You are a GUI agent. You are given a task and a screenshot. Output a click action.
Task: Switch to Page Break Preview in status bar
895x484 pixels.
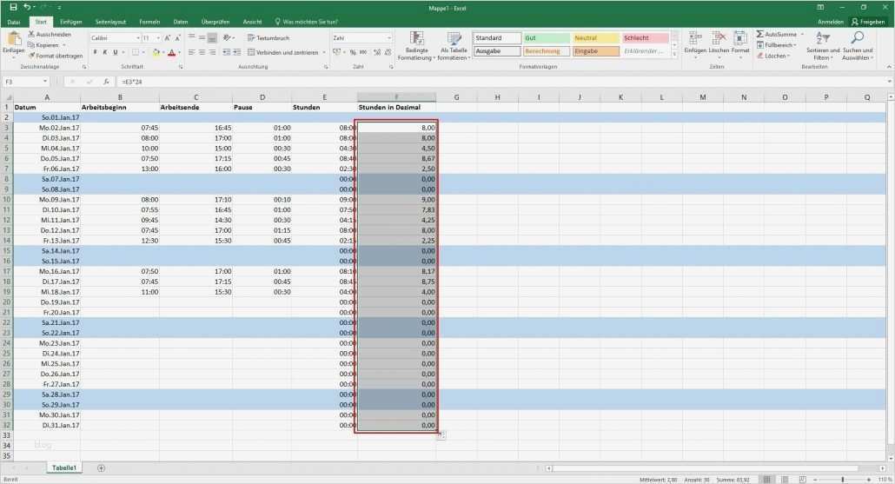[x=803, y=480]
